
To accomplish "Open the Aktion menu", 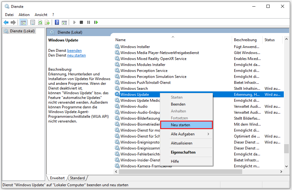I will pos(24,15).
